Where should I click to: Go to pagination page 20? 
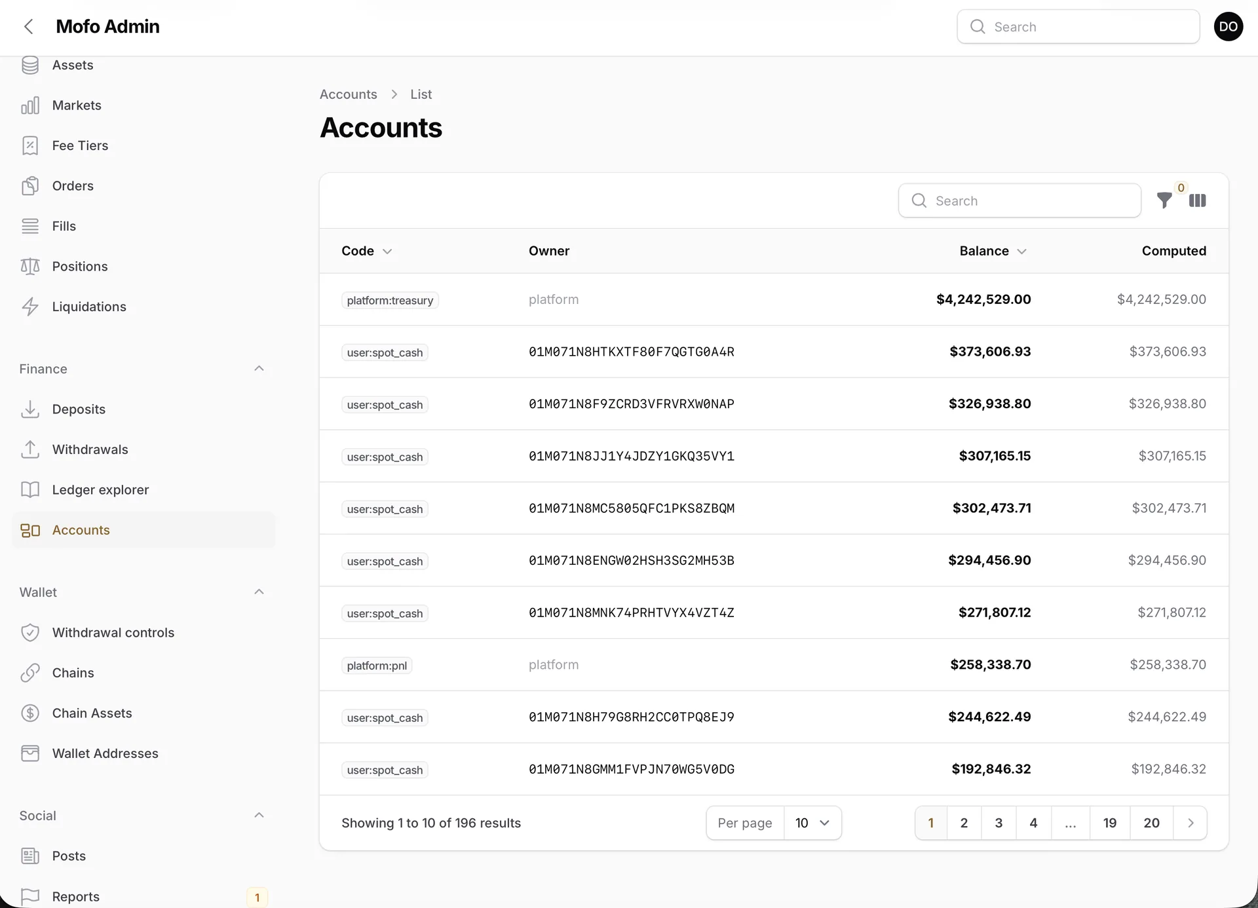(x=1151, y=823)
